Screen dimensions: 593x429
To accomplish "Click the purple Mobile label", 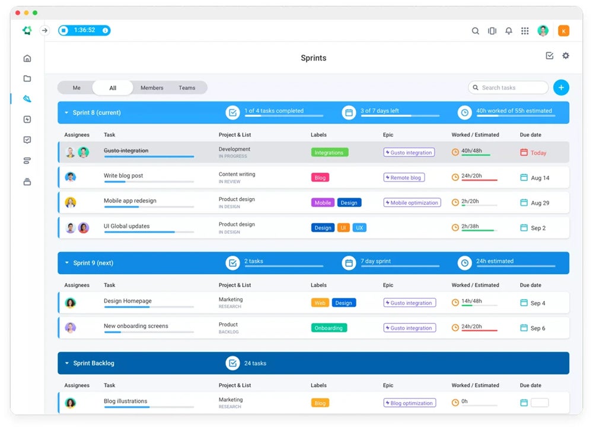I will [x=323, y=203].
